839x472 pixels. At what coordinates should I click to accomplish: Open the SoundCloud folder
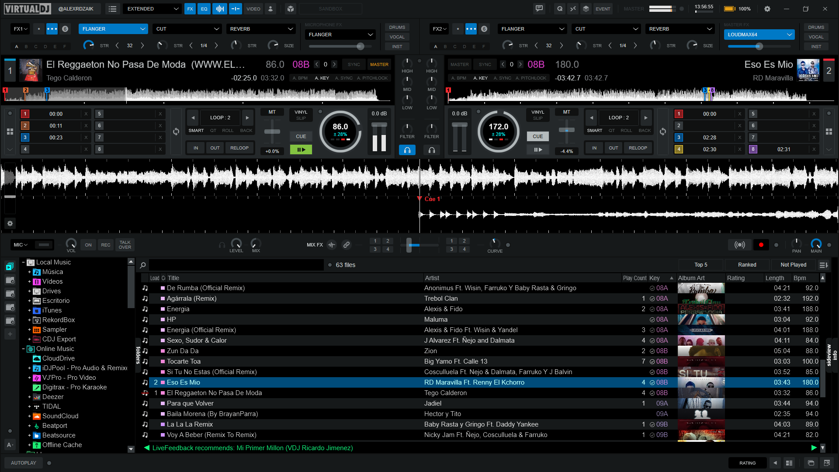(60, 416)
